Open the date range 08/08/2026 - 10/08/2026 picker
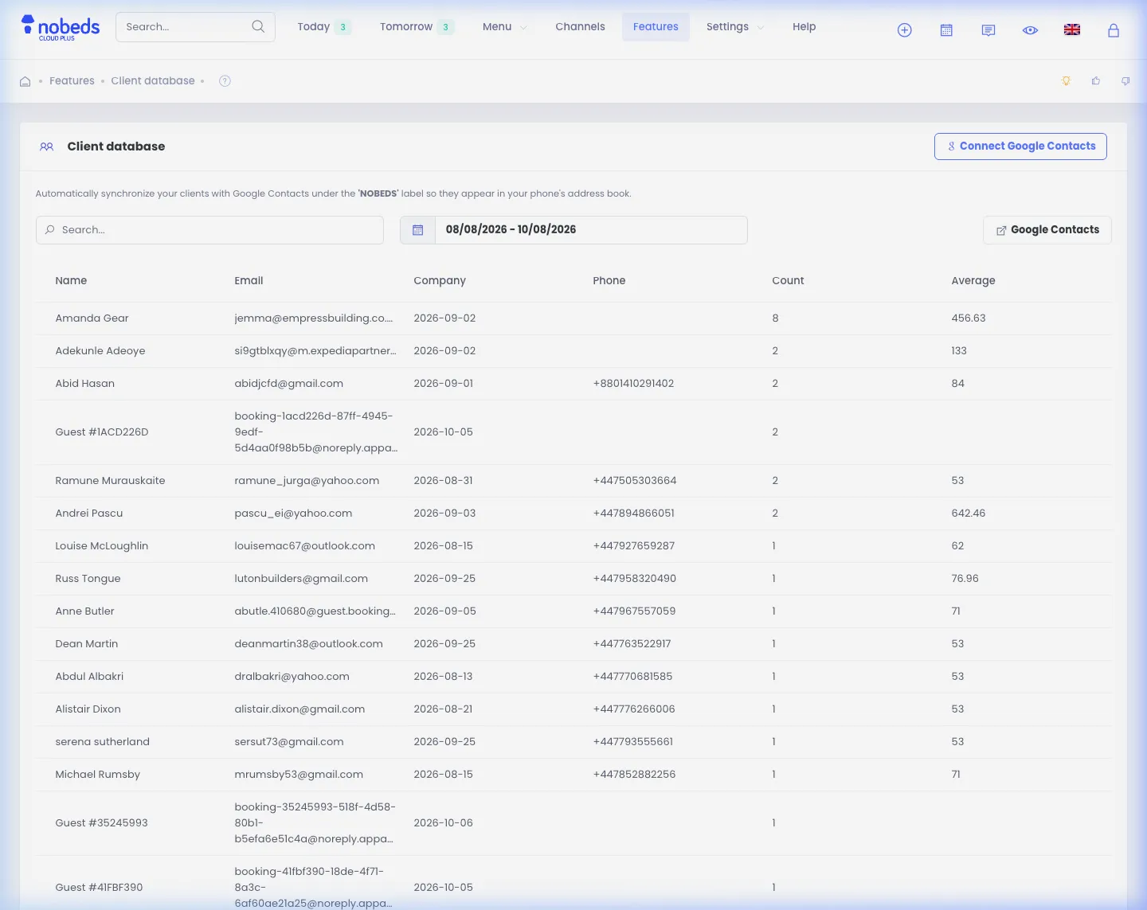The image size is (1147, 910). click(x=590, y=230)
